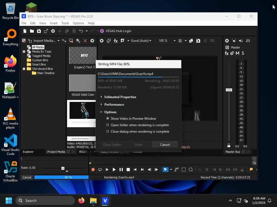277x207 pixels.
Task: Open Media properties gear in Project Media toolbar
Action: [92, 41]
